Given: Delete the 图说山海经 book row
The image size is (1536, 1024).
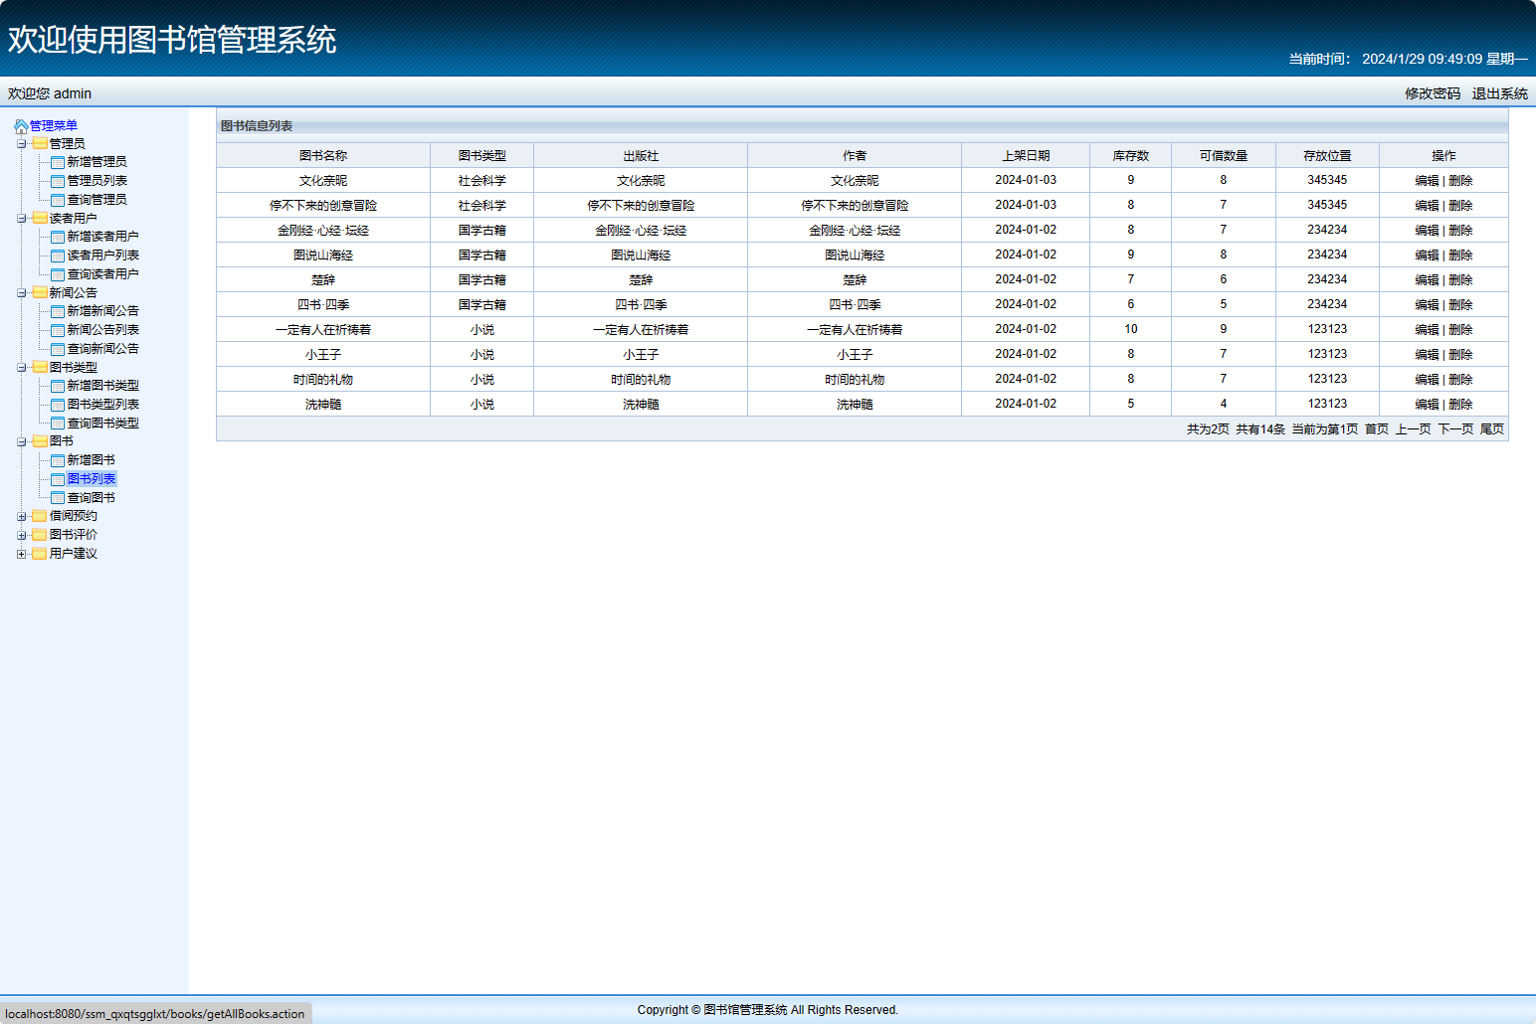Looking at the screenshot, I should 1460,256.
